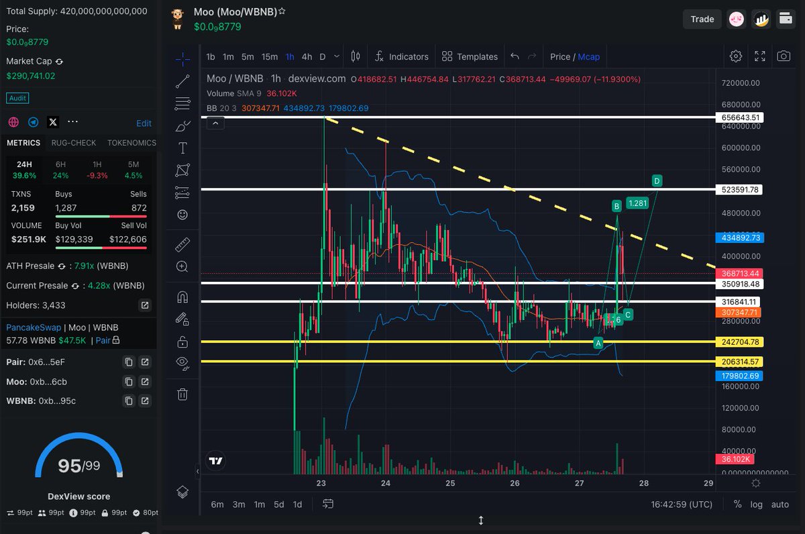Copy the Pair address
Viewport: 805px width, 534px height.
click(x=129, y=362)
